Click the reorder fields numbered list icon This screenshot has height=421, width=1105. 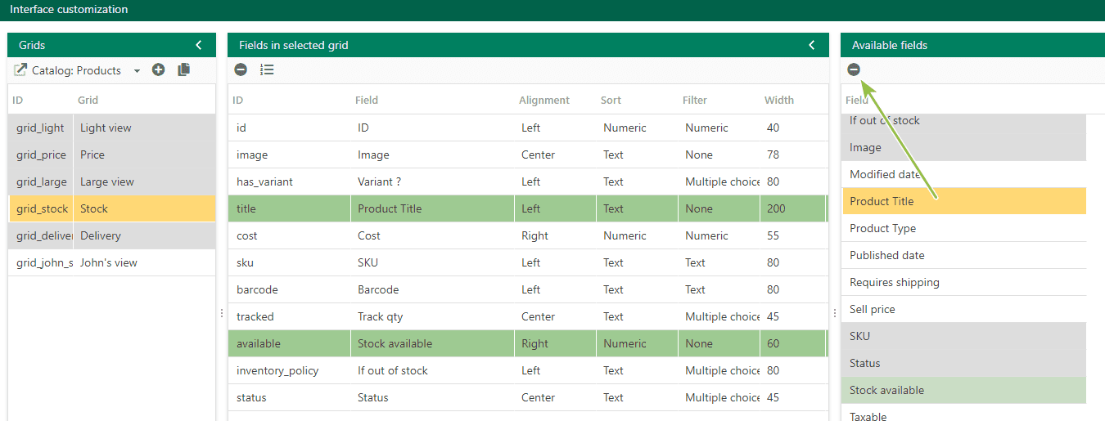click(x=267, y=70)
